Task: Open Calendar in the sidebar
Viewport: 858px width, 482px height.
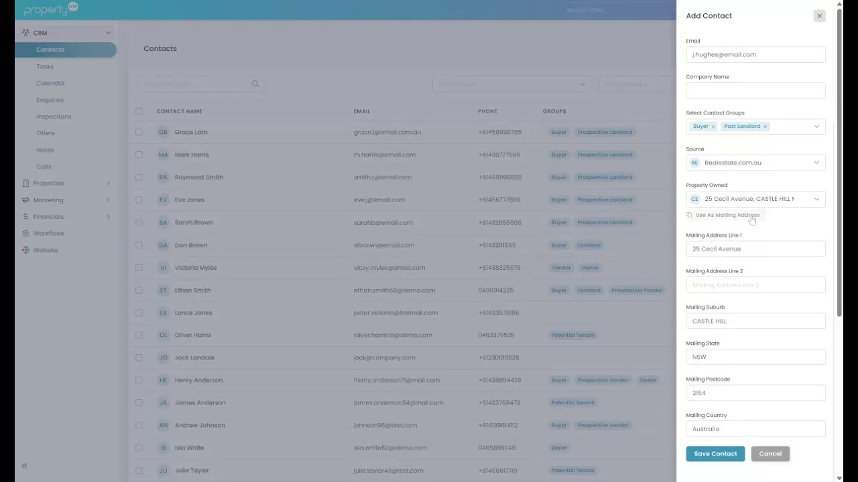Action: tap(51, 83)
